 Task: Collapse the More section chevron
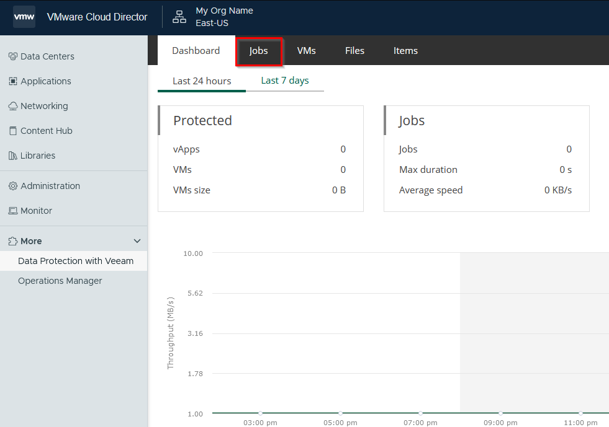click(137, 241)
